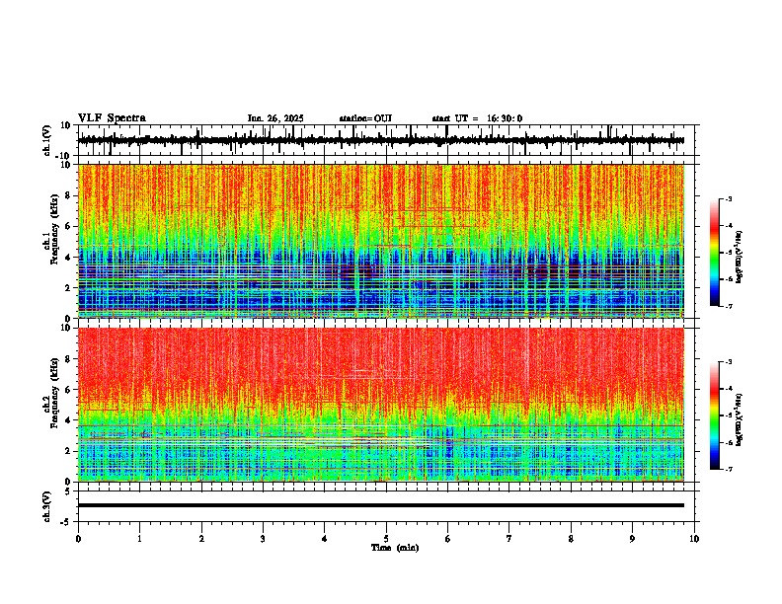The width and height of the screenshot is (782, 604).
Task: Click the ch.1 color scale log(PSD) units label
Action: (x=740, y=258)
